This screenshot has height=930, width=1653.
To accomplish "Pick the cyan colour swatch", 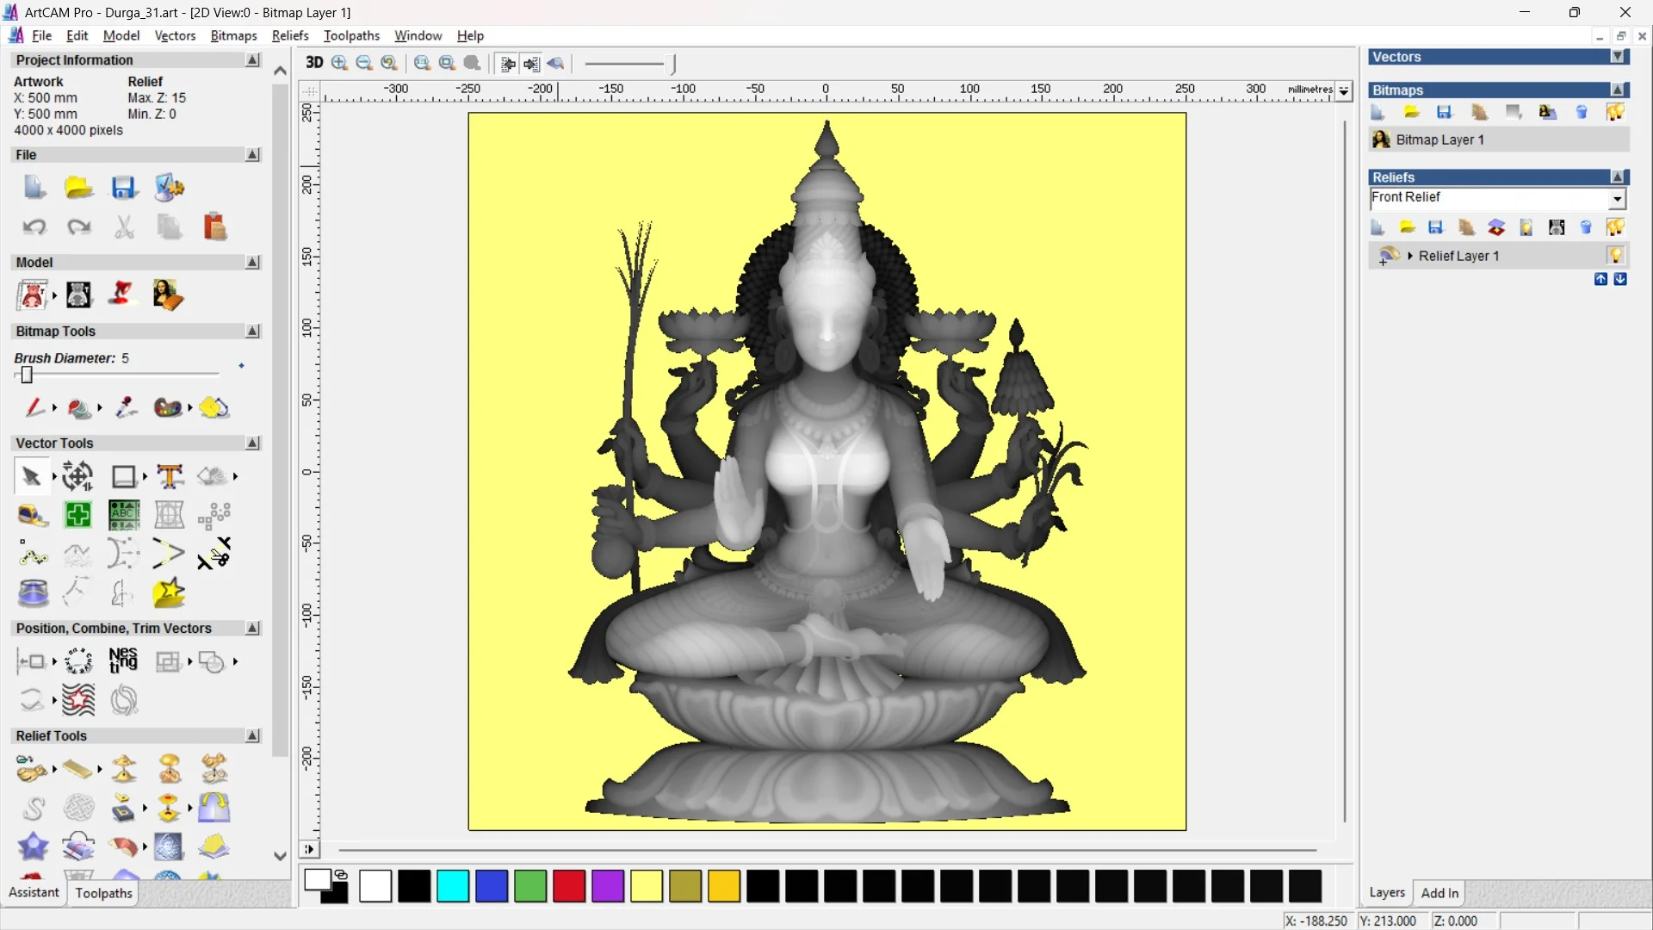I will (x=453, y=886).
